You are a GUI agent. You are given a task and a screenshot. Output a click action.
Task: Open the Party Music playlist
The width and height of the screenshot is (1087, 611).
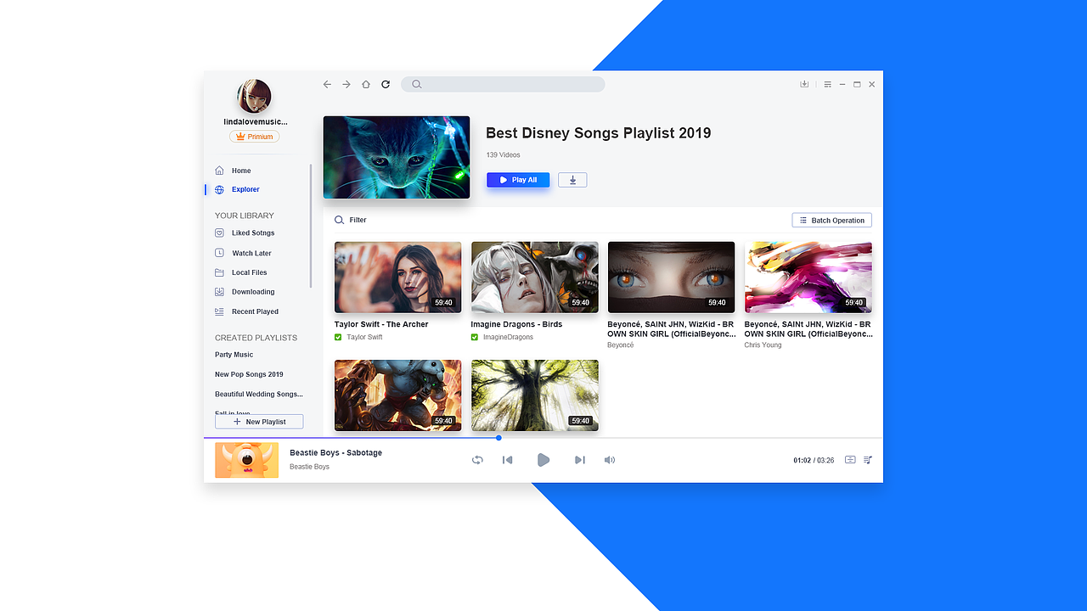click(x=234, y=355)
